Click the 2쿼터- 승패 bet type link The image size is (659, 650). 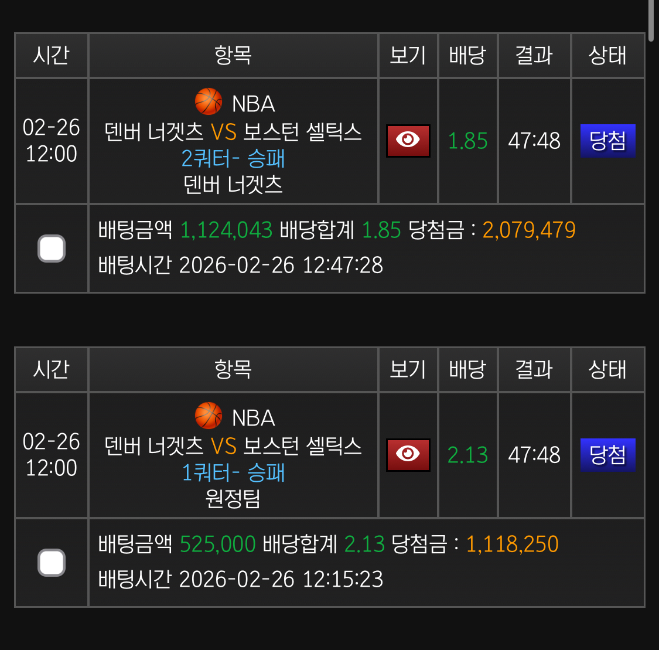click(x=233, y=158)
